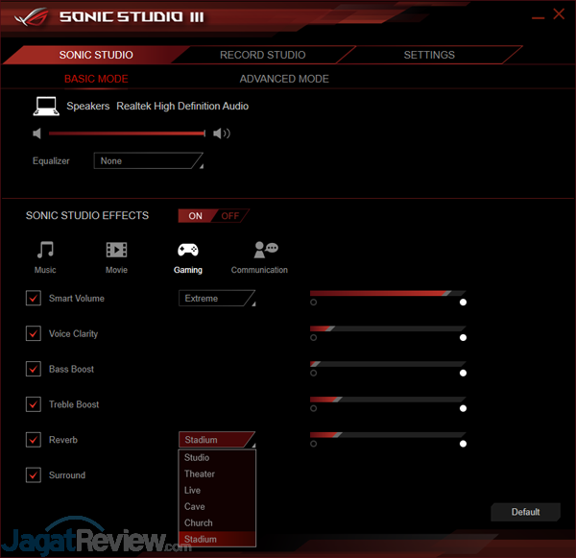The height and width of the screenshot is (558, 576).
Task: Set the Bass Boost level slider
Action: coord(388,364)
